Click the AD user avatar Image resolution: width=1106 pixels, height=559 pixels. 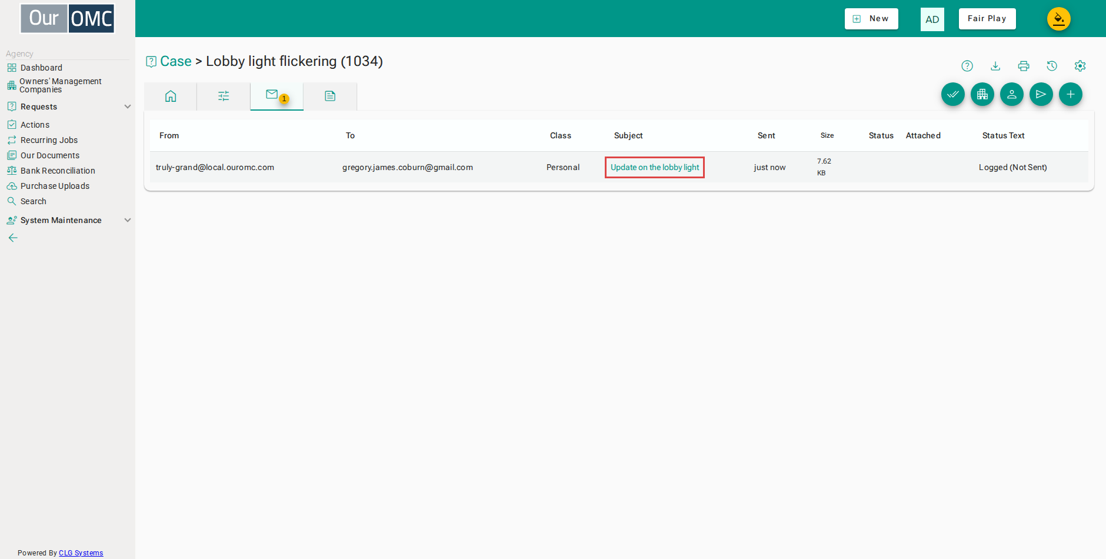click(932, 19)
